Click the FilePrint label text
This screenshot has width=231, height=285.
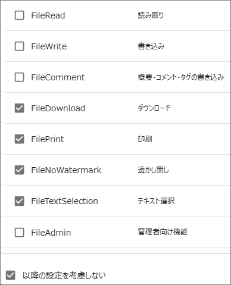(x=48, y=139)
